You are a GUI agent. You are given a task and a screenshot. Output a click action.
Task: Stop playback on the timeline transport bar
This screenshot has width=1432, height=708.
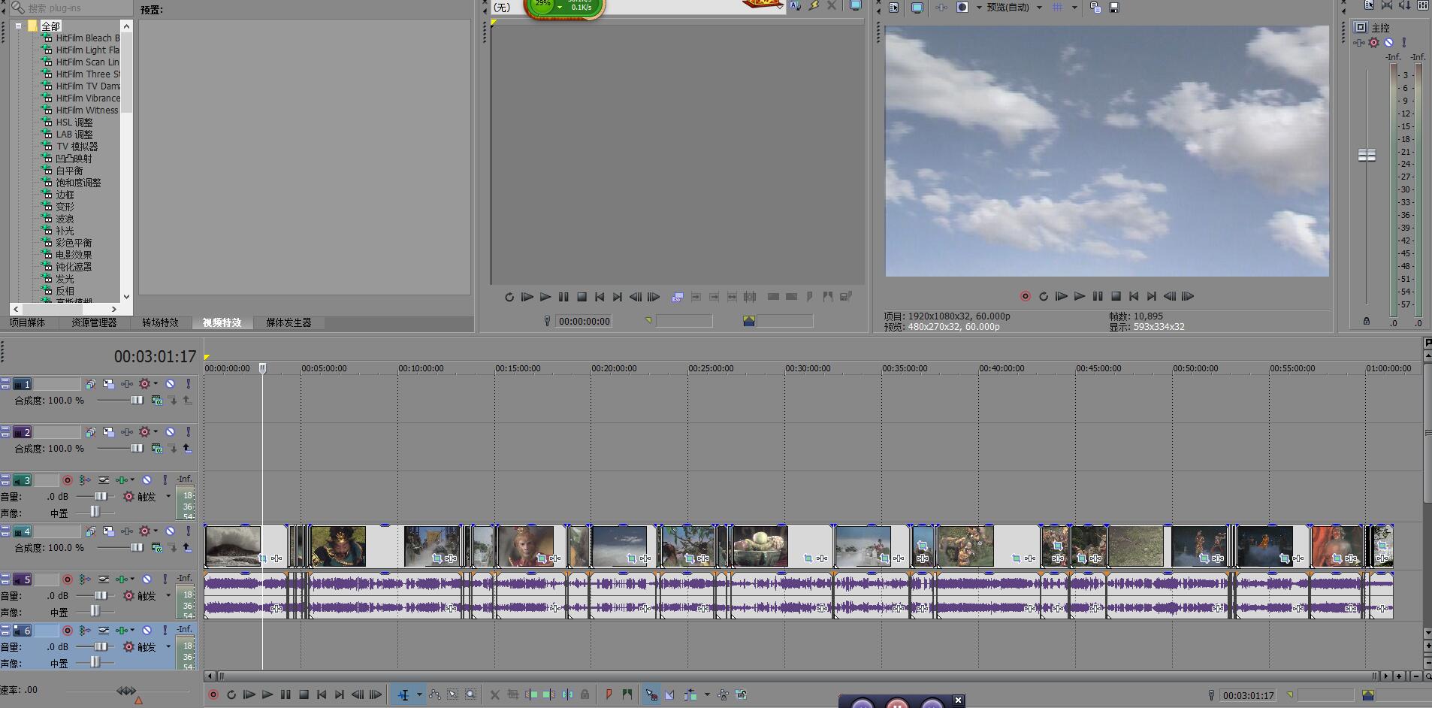coord(304,695)
